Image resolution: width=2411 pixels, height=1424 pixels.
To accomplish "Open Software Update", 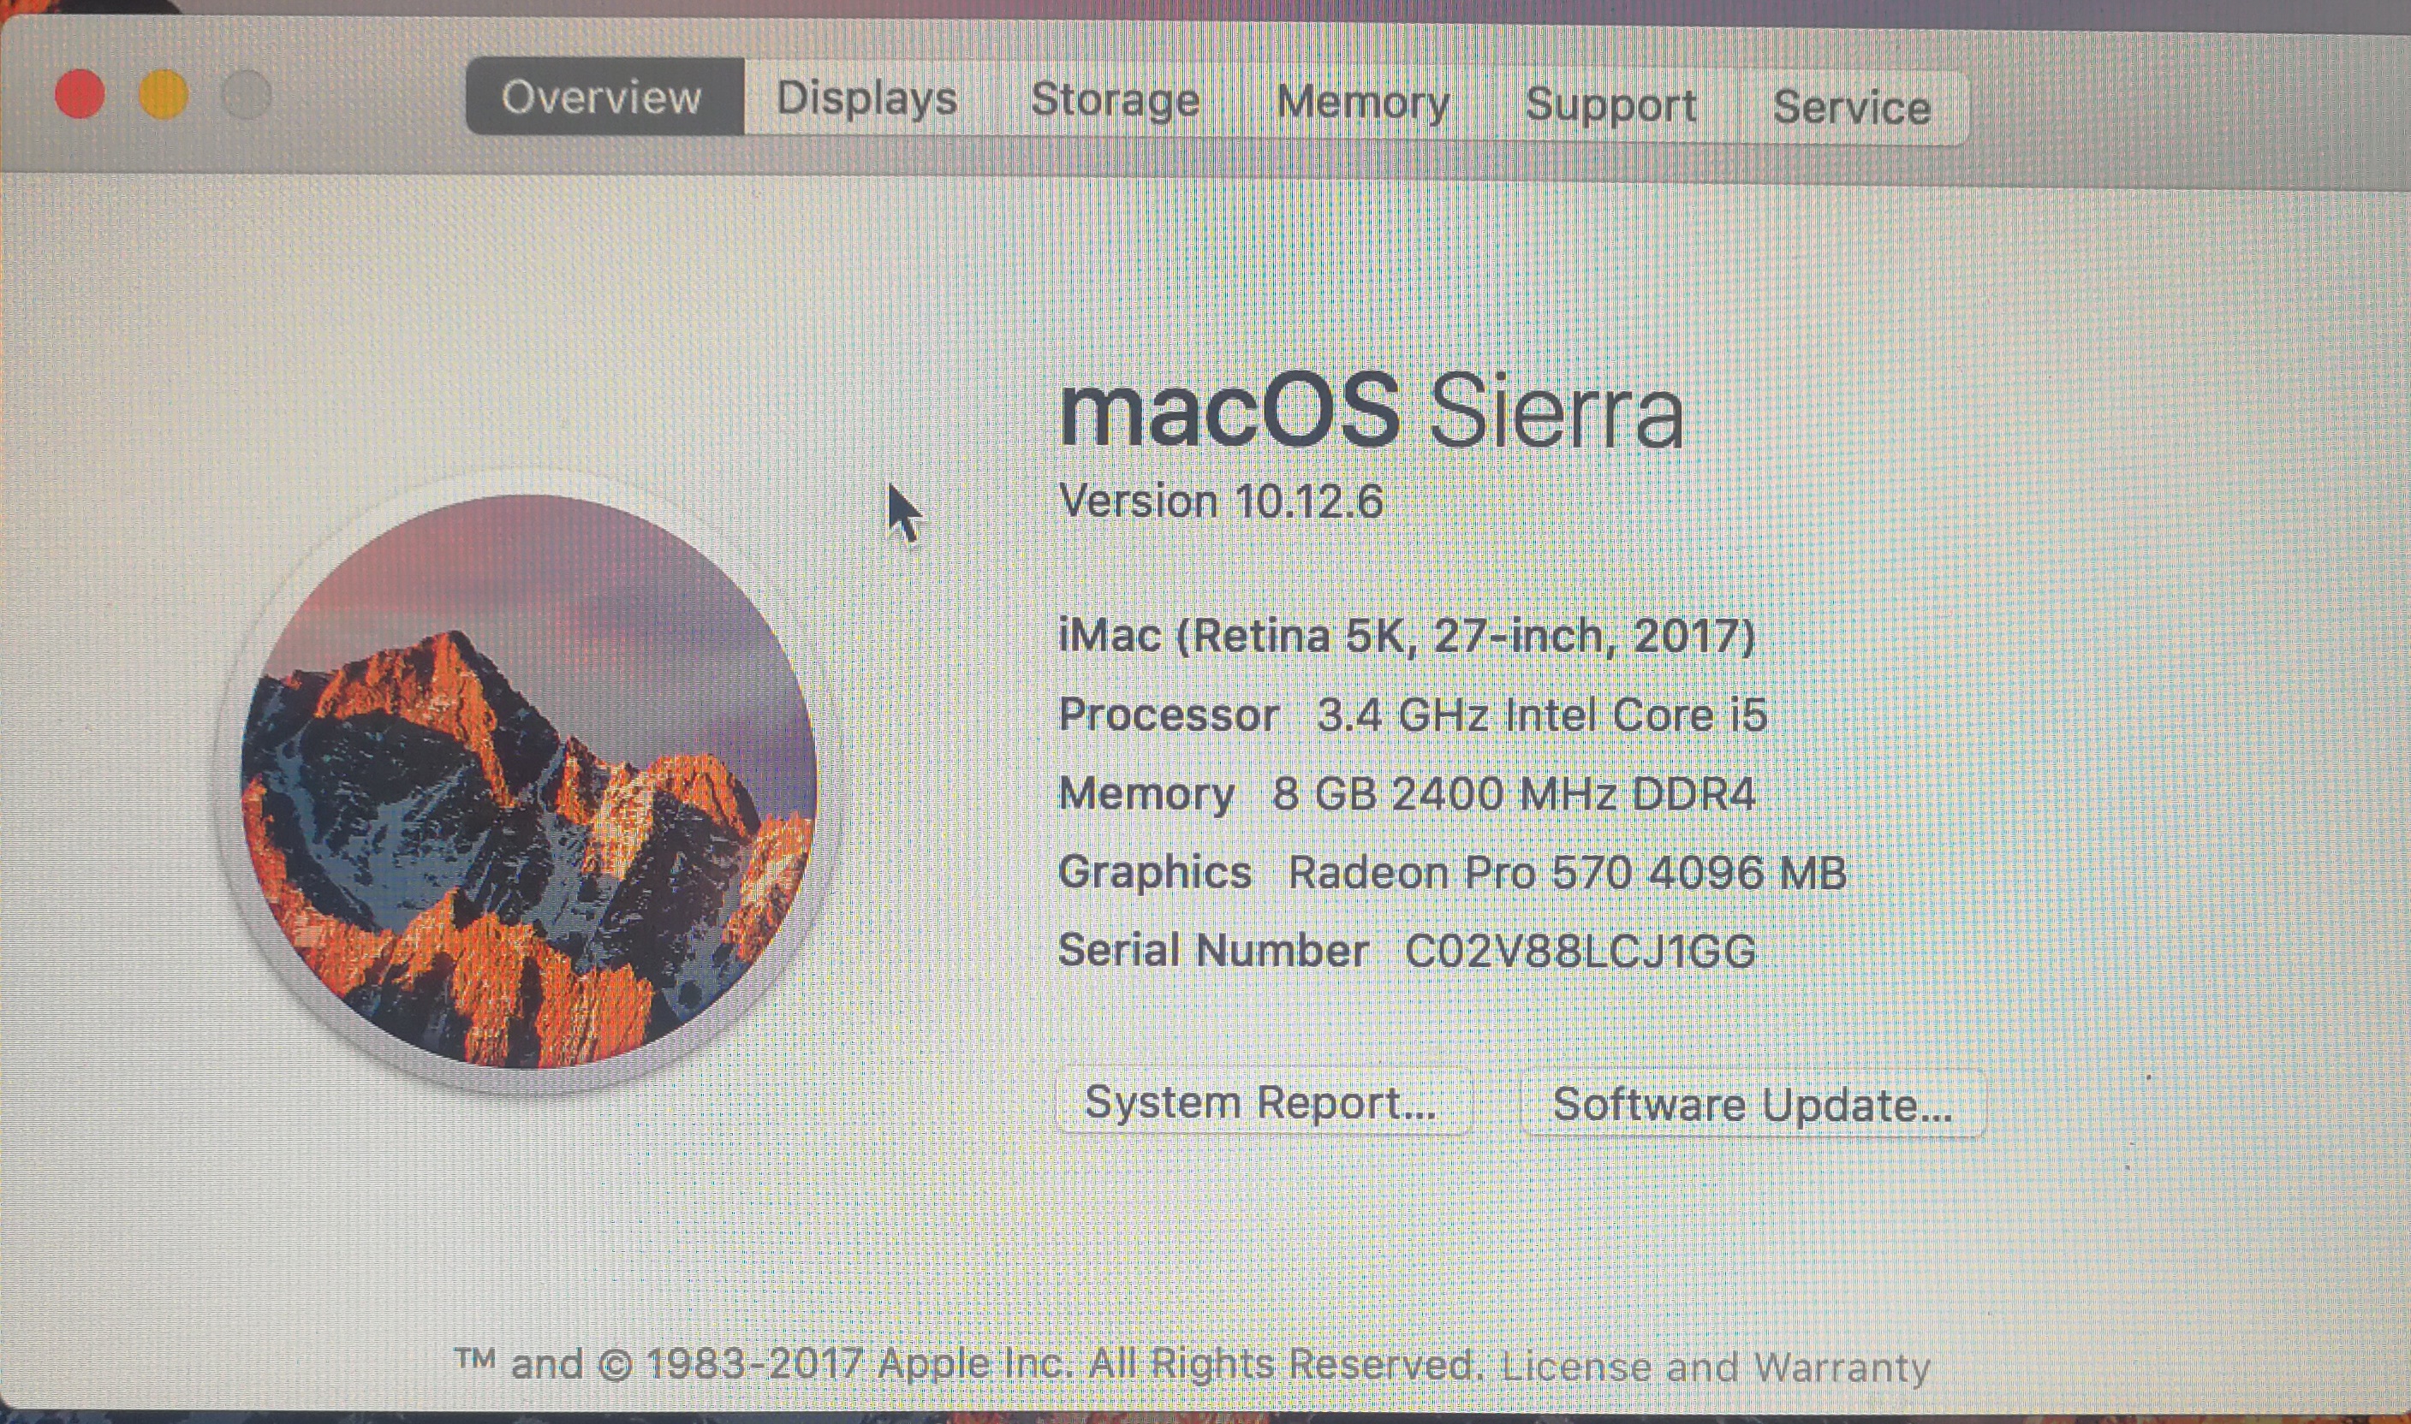I will click(1753, 1106).
